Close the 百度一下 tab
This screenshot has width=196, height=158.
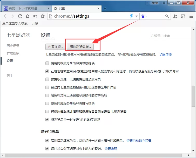pyautogui.click(x=49, y=9)
